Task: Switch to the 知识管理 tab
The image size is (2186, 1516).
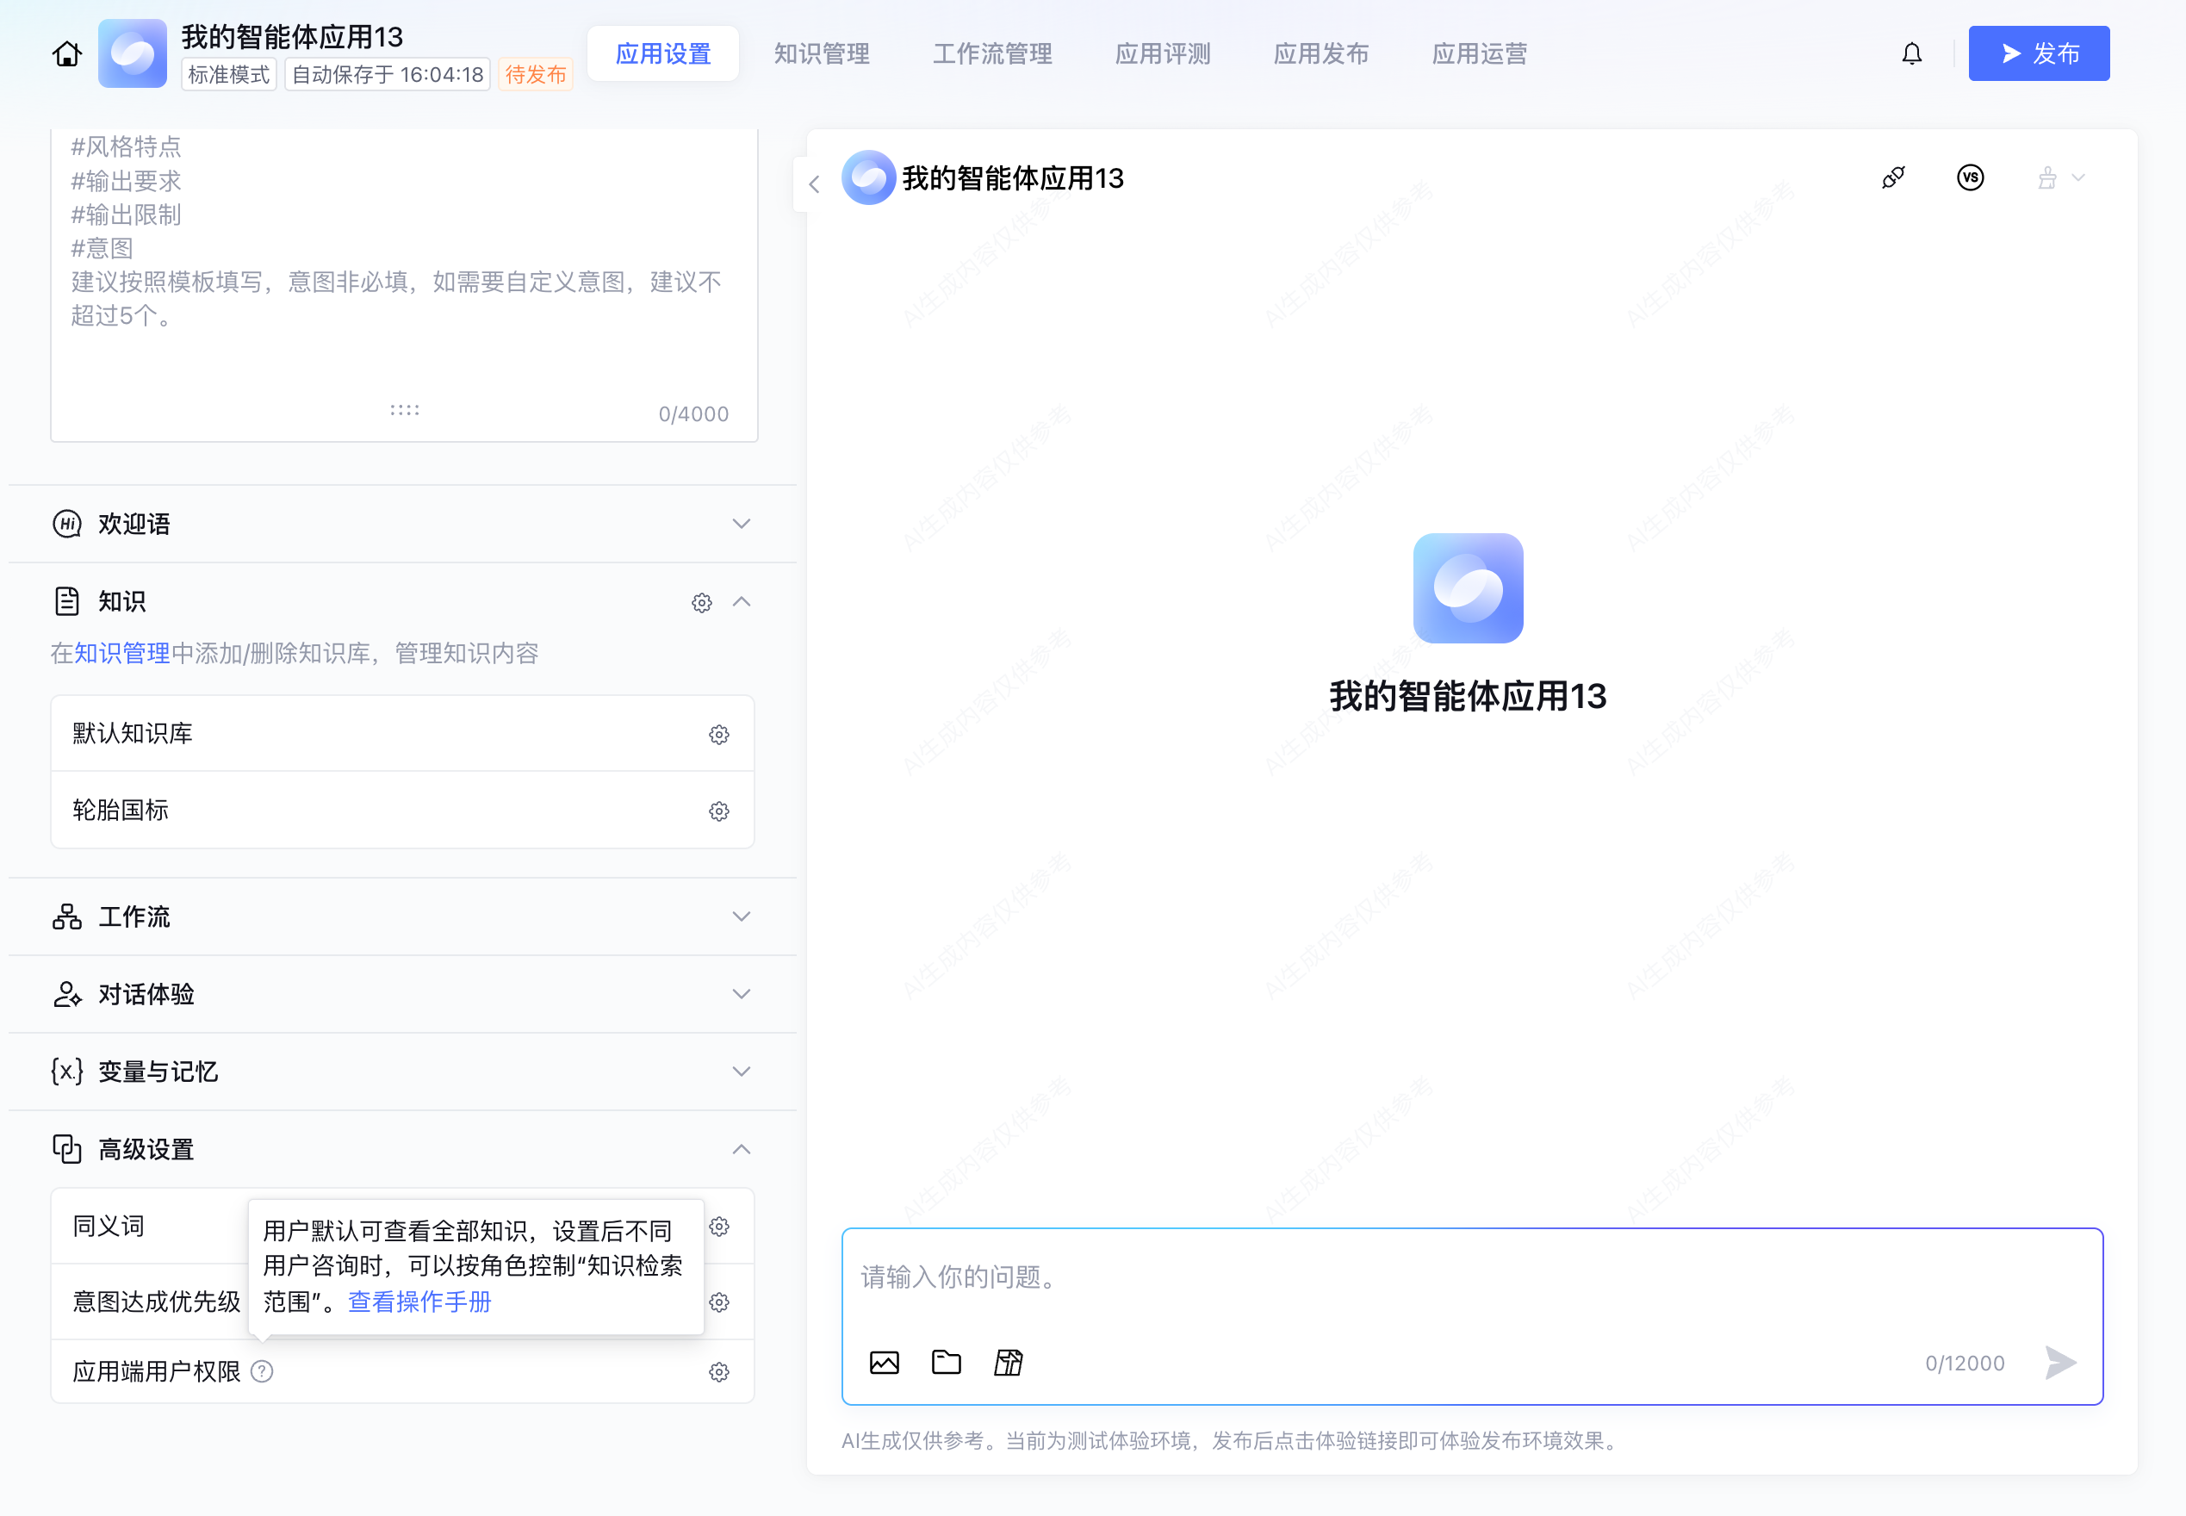Action: [x=822, y=54]
